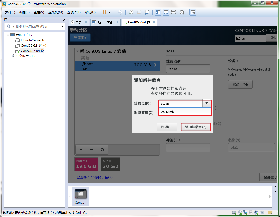Screen dimensions: 280x217
Task: Click the network adapter status icon
Action: pos(245,213)
